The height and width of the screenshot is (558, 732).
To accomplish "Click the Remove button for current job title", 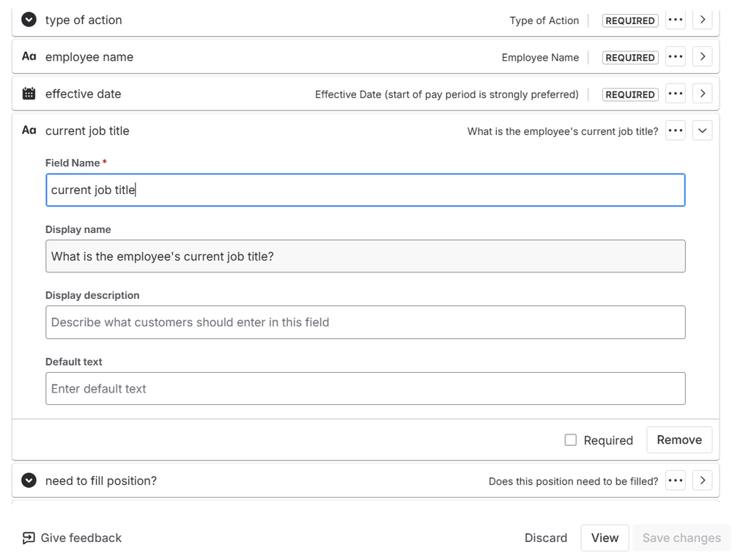I will click(679, 439).
